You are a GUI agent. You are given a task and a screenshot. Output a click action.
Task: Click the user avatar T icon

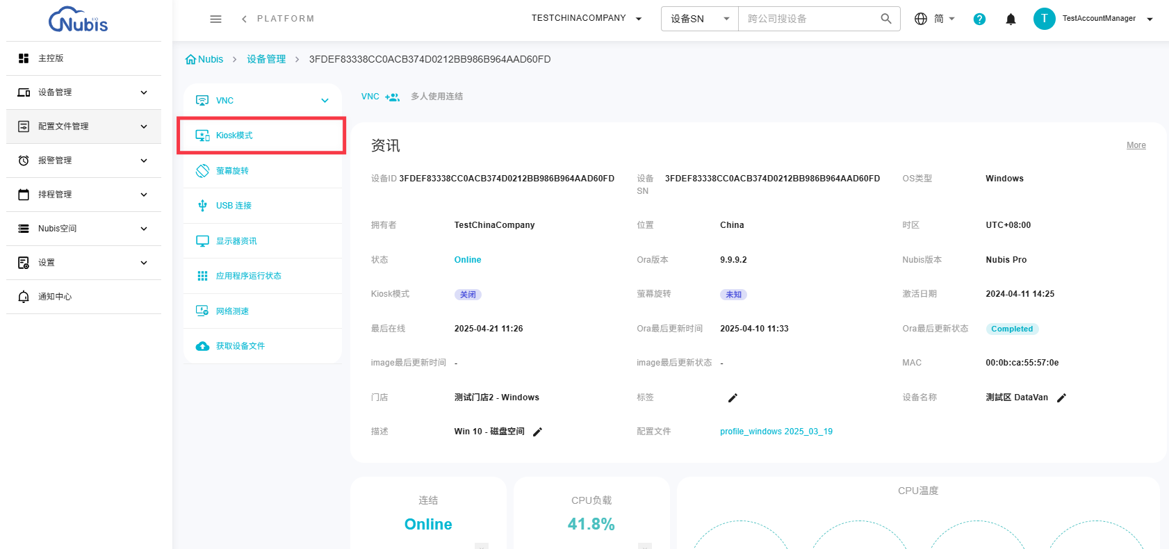click(x=1044, y=19)
